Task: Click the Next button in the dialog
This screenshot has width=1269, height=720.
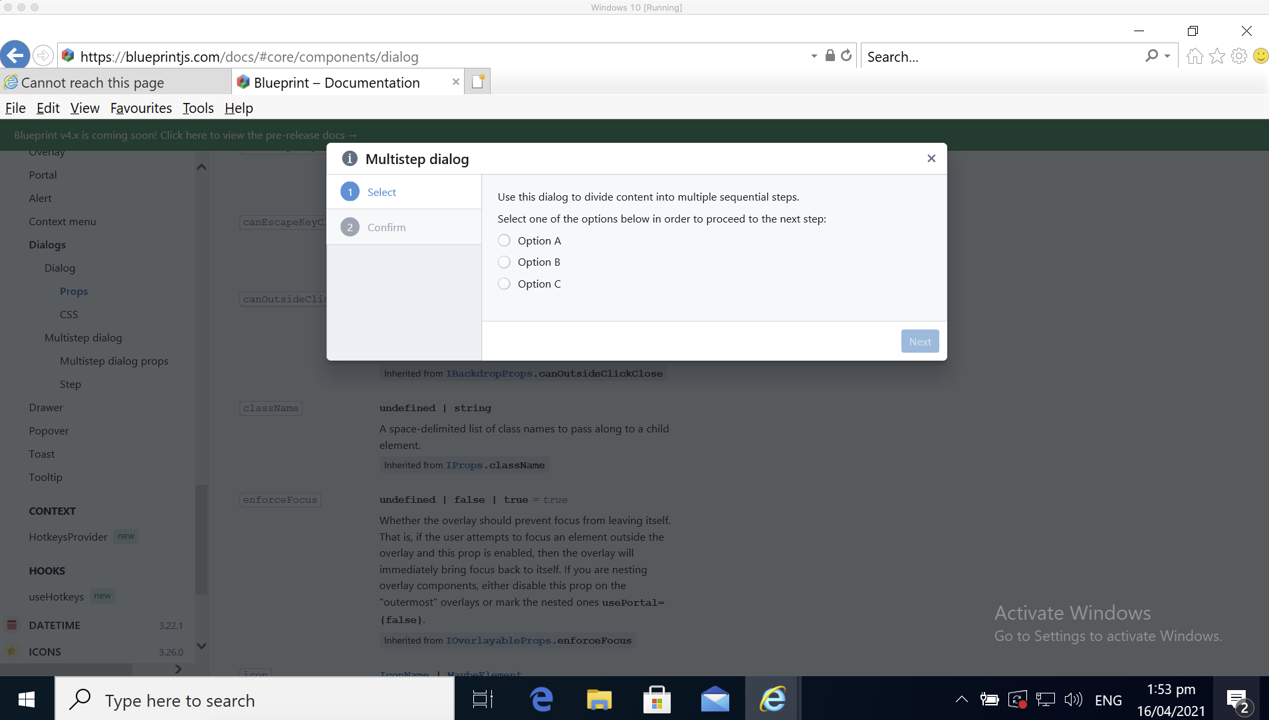Action: (x=920, y=341)
